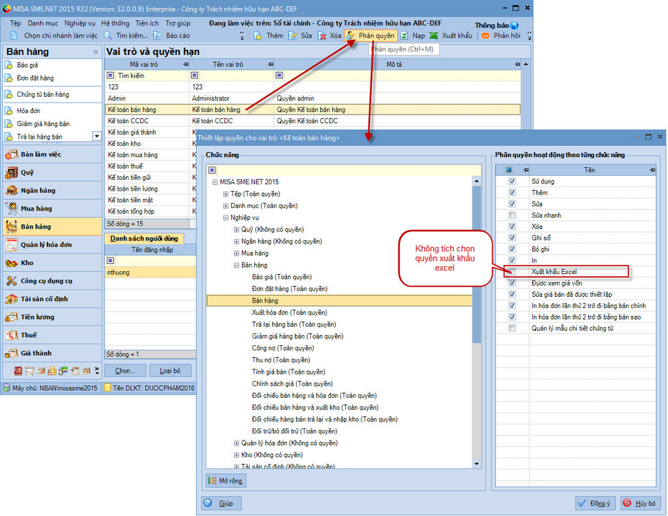Tick the Xuất khẩu Excel checkbox
Viewport: 668px width, 516px height.
pos(512,271)
